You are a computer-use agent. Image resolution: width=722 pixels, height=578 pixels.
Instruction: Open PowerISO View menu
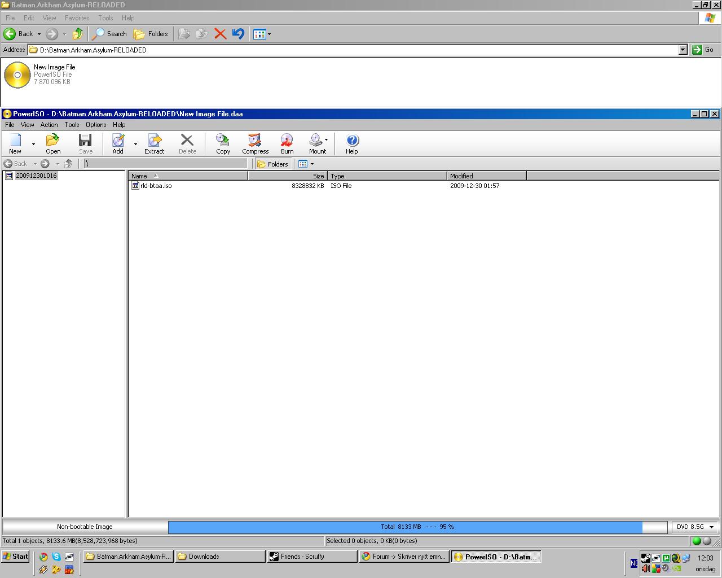tap(27, 125)
